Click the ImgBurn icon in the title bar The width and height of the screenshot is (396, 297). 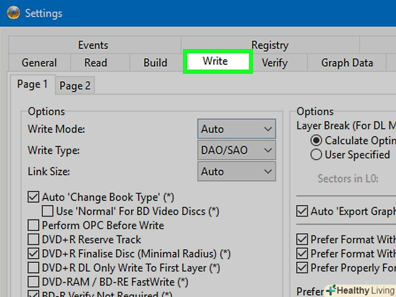point(11,13)
